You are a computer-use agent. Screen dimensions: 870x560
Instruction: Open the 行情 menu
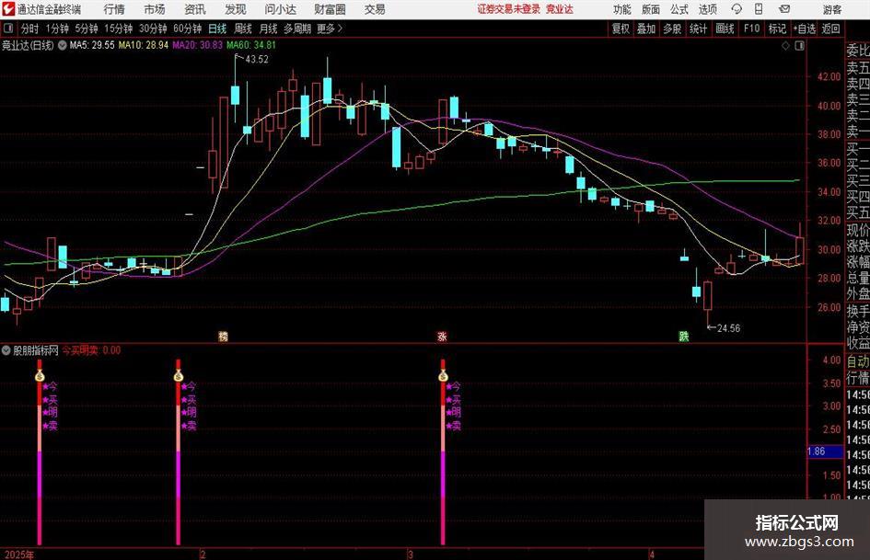[x=114, y=9]
